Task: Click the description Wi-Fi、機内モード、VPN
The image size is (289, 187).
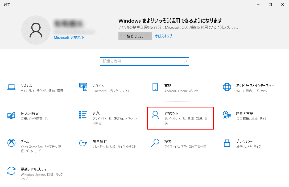Action: (252, 91)
